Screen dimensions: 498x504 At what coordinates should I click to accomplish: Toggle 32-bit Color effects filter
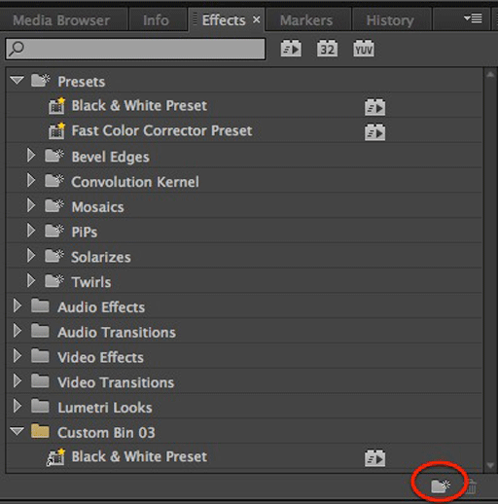[x=327, y=49]
